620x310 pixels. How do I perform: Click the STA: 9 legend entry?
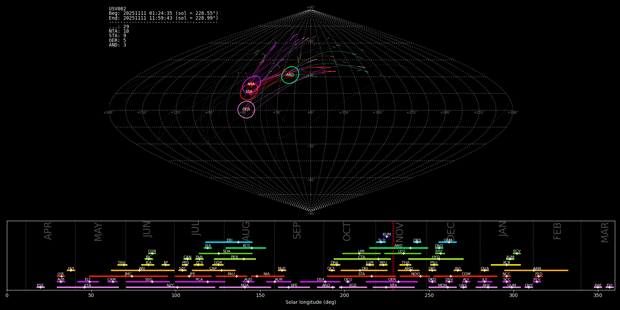click(117, 36)
